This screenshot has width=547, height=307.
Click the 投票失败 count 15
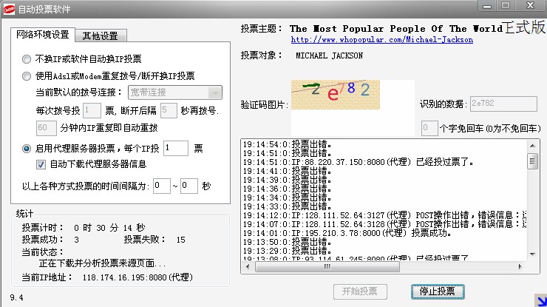click(x=180, y=240)
